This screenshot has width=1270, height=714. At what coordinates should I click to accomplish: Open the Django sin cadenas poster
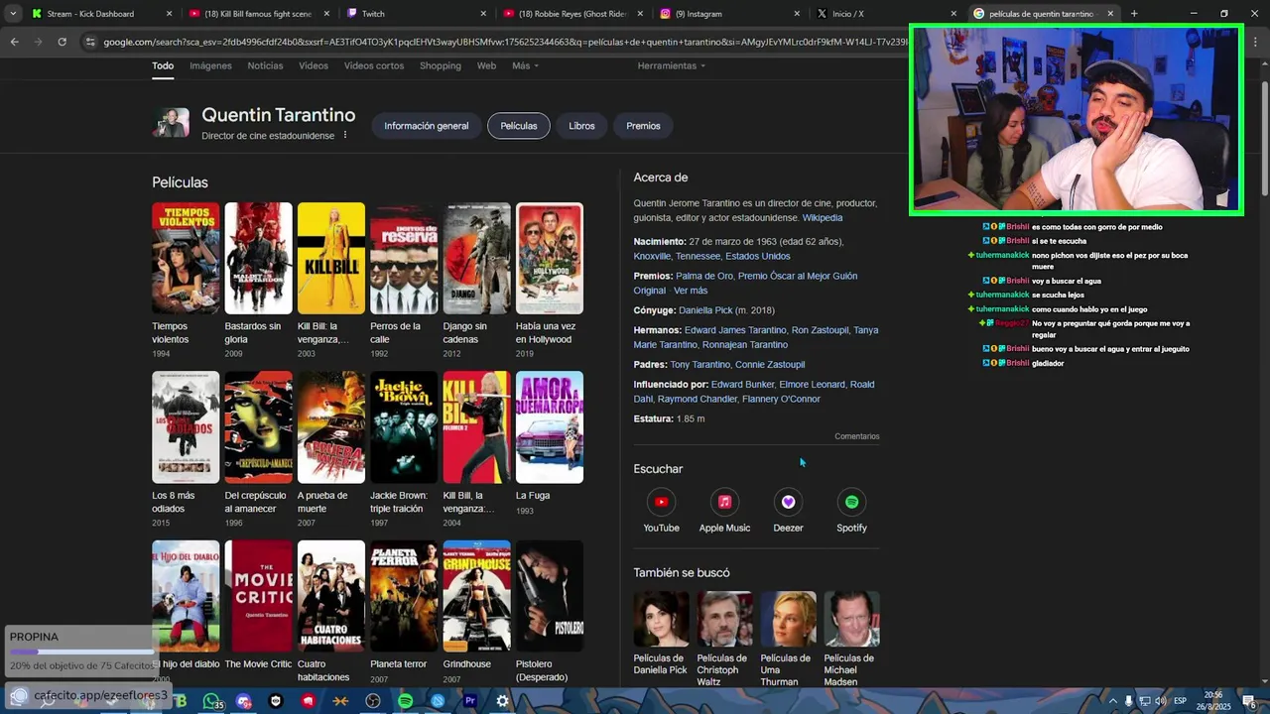tap(477, 258)
